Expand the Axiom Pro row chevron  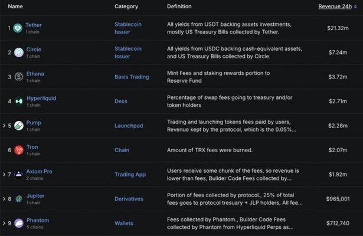tap(4, 175)
